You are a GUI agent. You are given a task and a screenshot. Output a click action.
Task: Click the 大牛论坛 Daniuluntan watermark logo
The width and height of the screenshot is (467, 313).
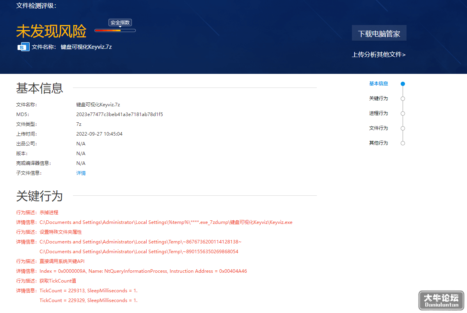[x=441, y=300]
